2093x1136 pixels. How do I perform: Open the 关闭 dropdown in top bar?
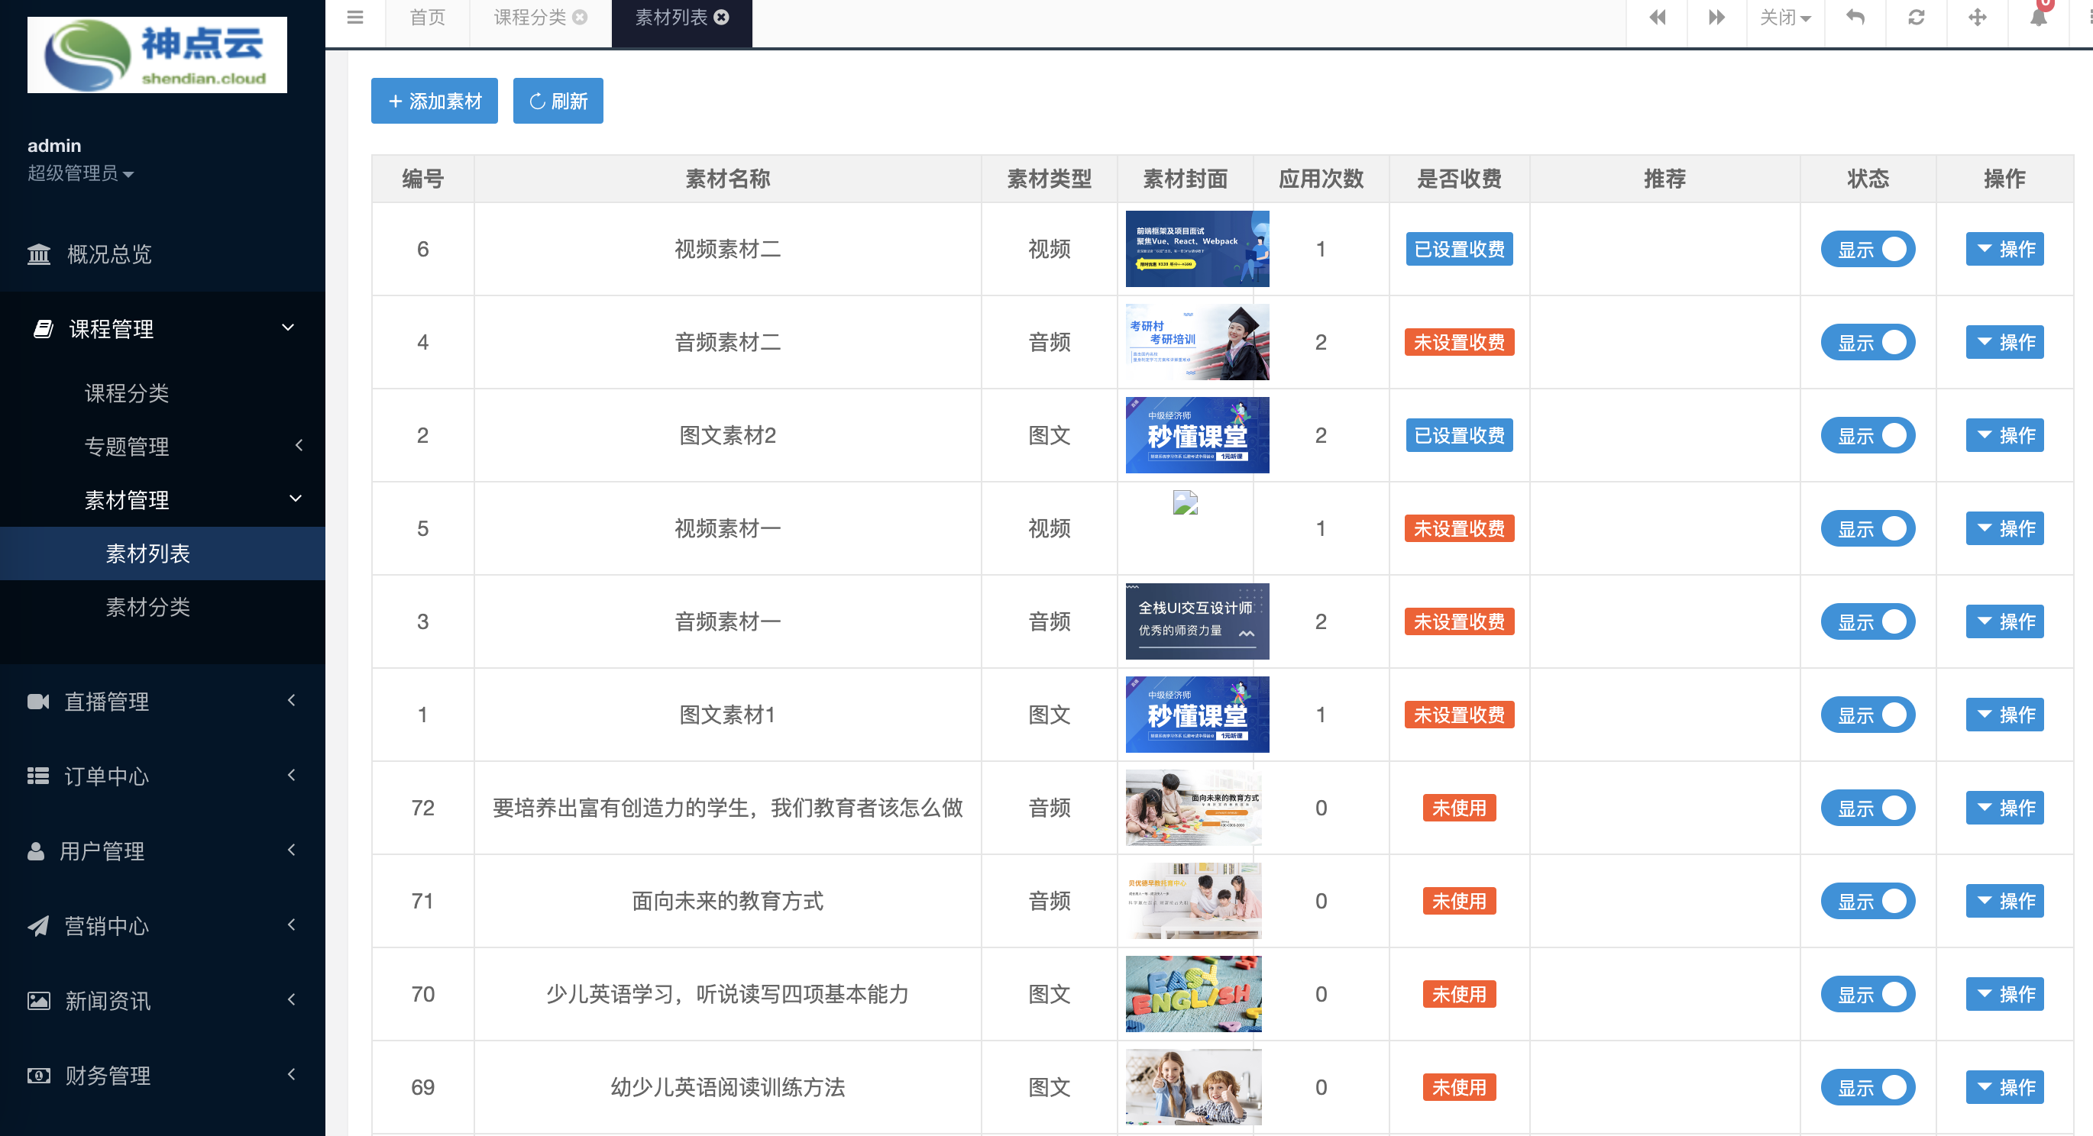click(x=1784, y=17)
